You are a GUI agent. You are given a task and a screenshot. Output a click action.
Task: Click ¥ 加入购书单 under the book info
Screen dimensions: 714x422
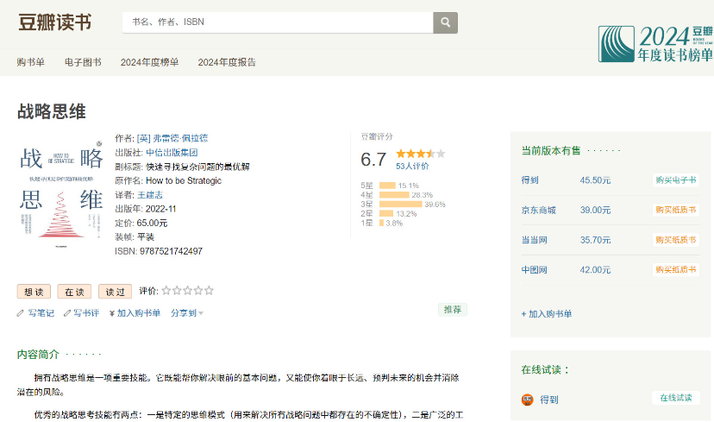135,313
